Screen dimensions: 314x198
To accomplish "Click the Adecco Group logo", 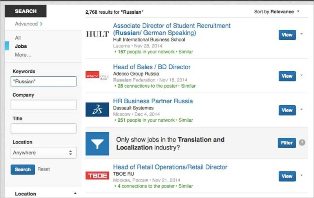I will (97, 75).
